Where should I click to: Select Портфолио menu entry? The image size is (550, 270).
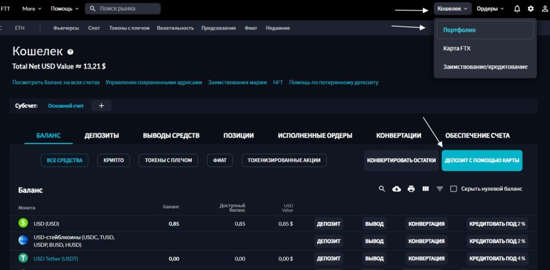coord(485,30)
